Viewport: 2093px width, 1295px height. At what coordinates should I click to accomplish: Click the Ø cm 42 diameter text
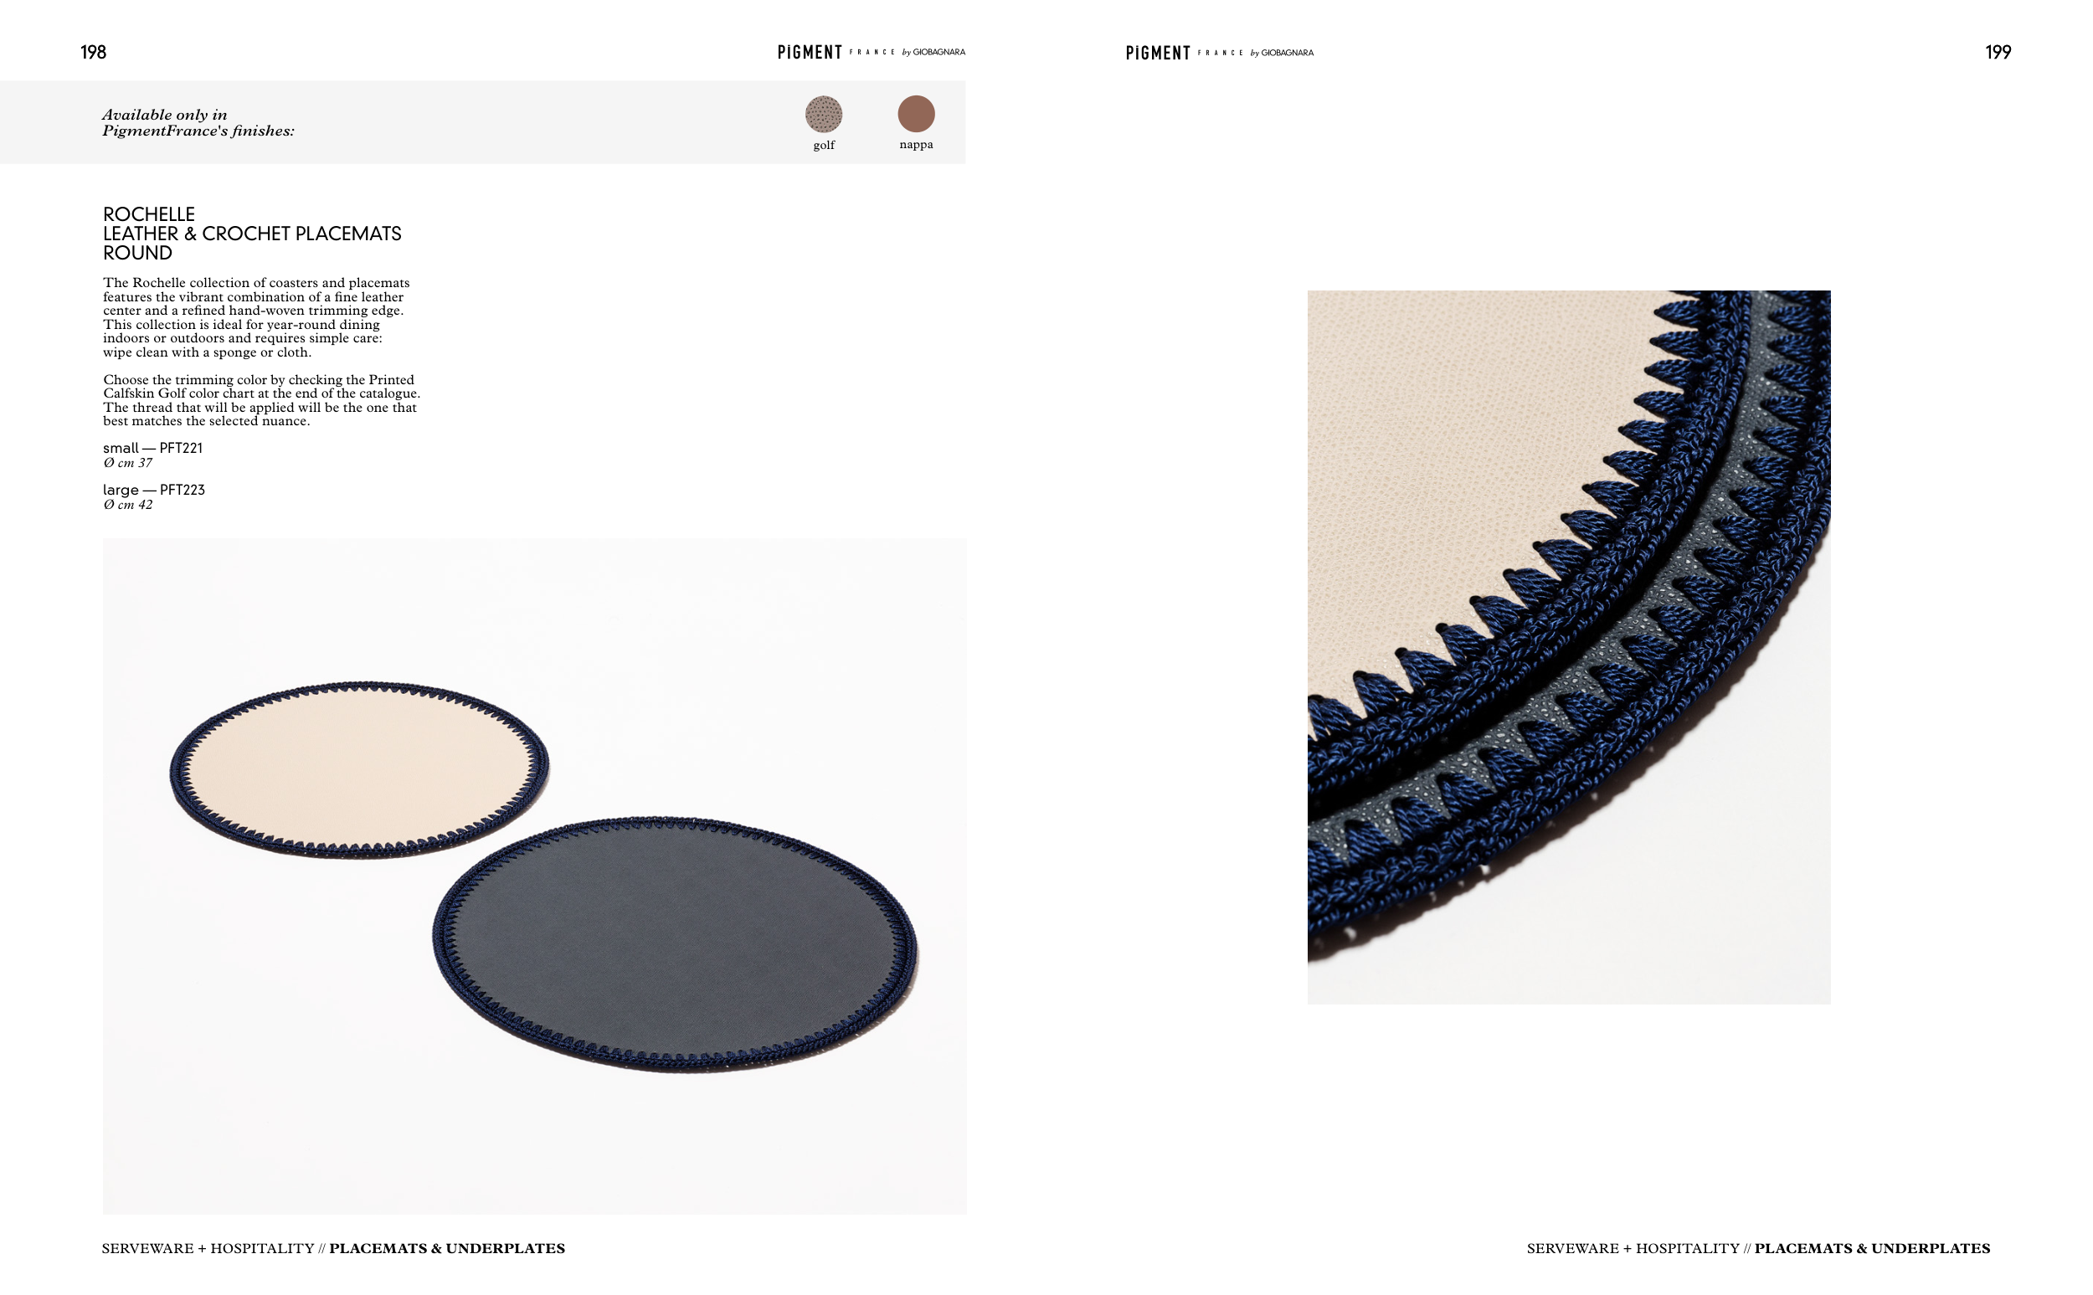point(127,505)
